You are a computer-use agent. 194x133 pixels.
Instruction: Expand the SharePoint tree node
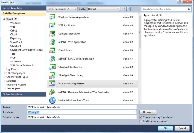tap(8, 42)
